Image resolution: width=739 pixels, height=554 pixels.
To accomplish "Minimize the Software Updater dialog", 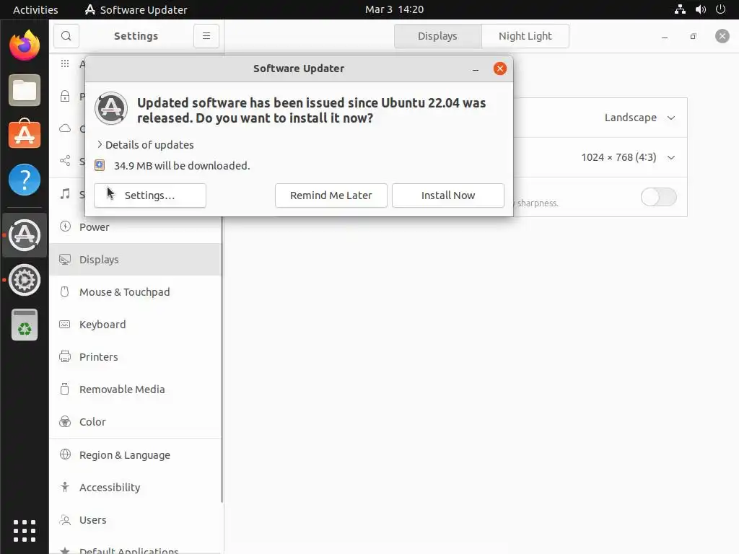I will [x=476, y=69].
